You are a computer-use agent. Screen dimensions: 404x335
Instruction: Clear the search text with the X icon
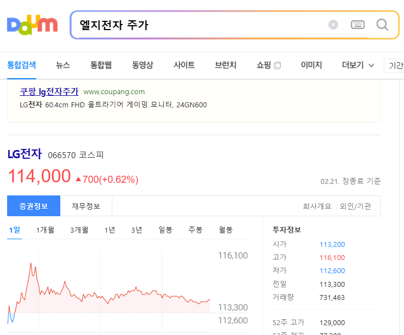[x=333, y=25]
